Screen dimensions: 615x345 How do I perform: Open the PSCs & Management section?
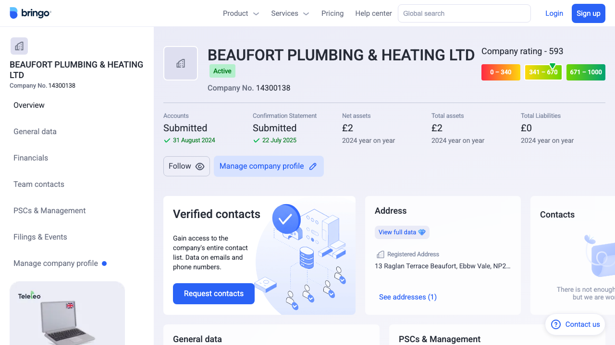(x=49, y=210)
